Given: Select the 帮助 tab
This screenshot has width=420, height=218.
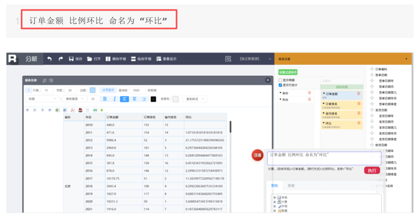Looking at the screenshot, I should point(274,186).
